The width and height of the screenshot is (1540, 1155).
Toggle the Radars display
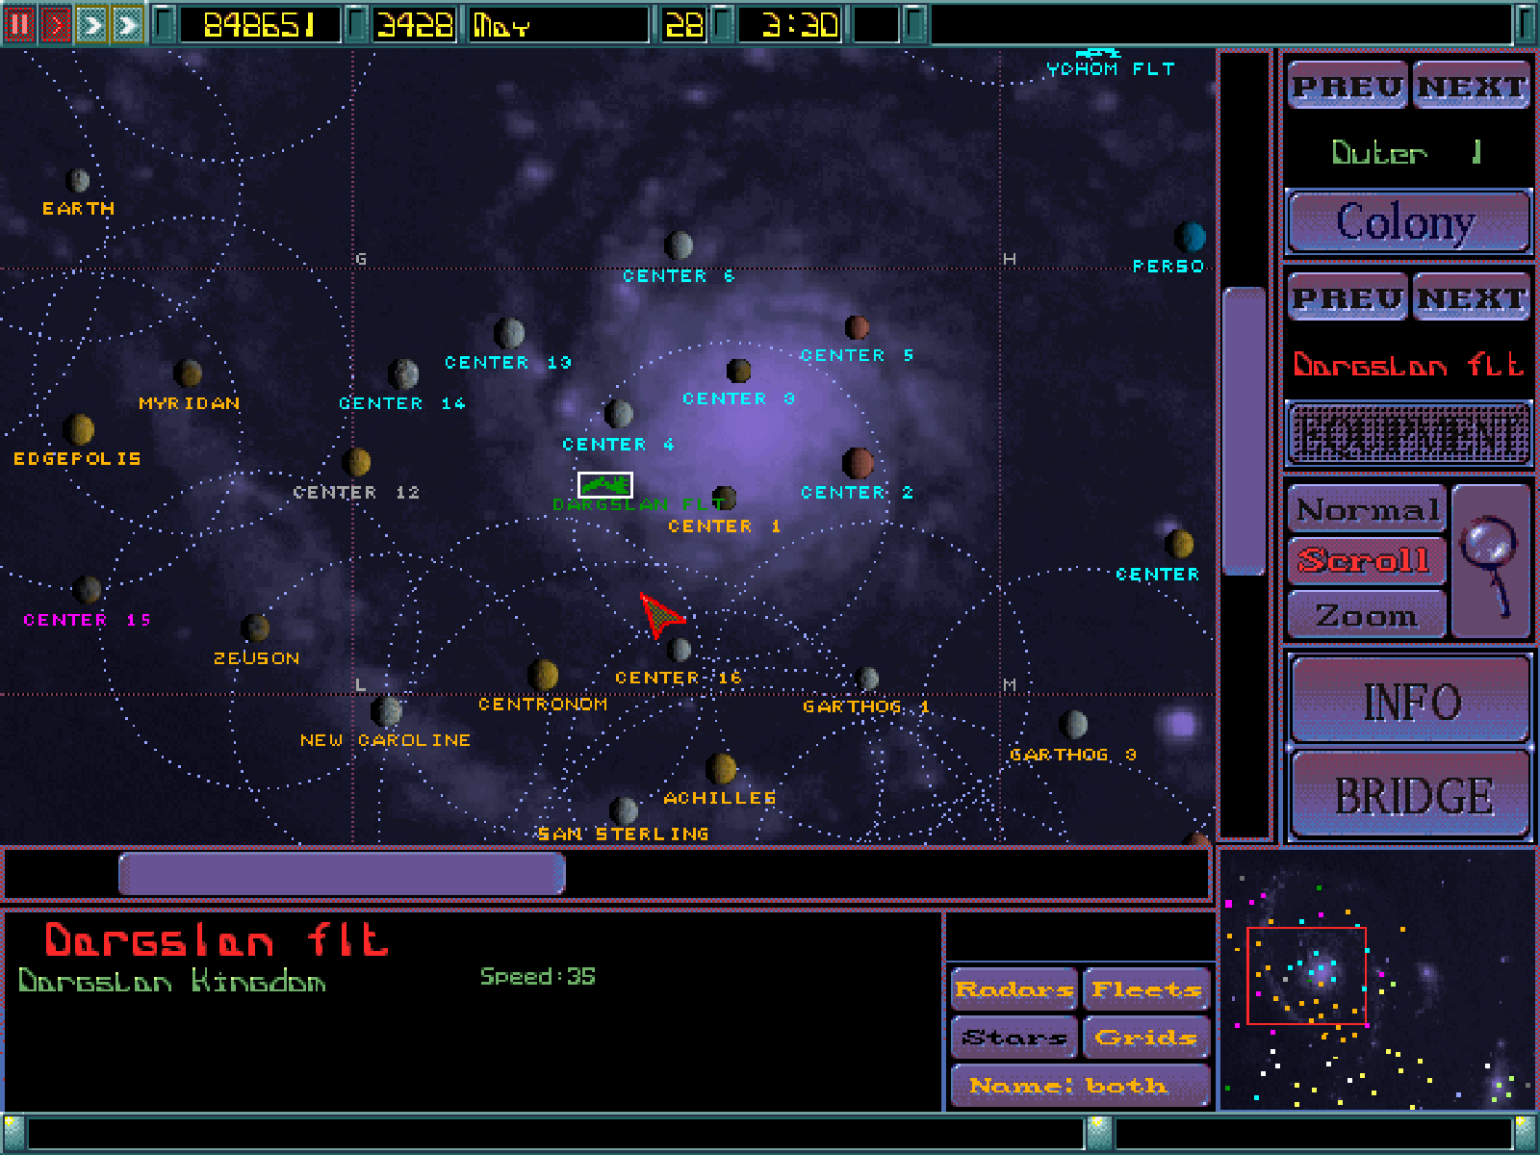pos(1014,989)
